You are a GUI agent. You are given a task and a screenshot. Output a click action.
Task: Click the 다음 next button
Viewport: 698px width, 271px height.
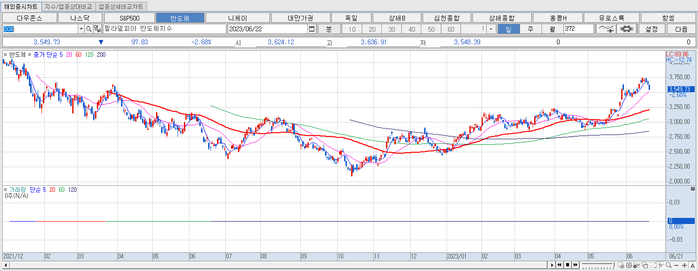681,28
